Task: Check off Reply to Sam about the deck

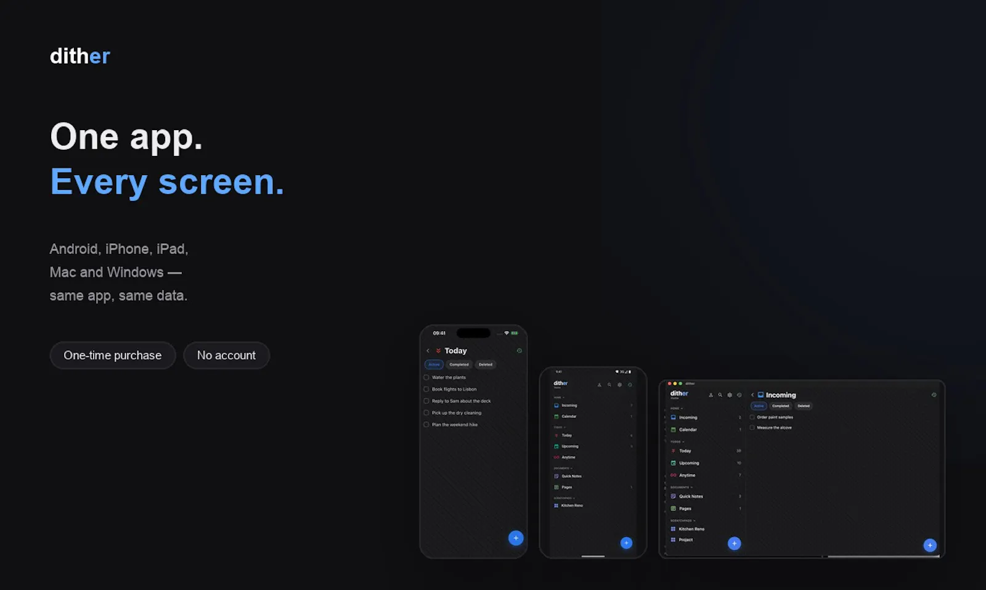Action: point(426,401)
